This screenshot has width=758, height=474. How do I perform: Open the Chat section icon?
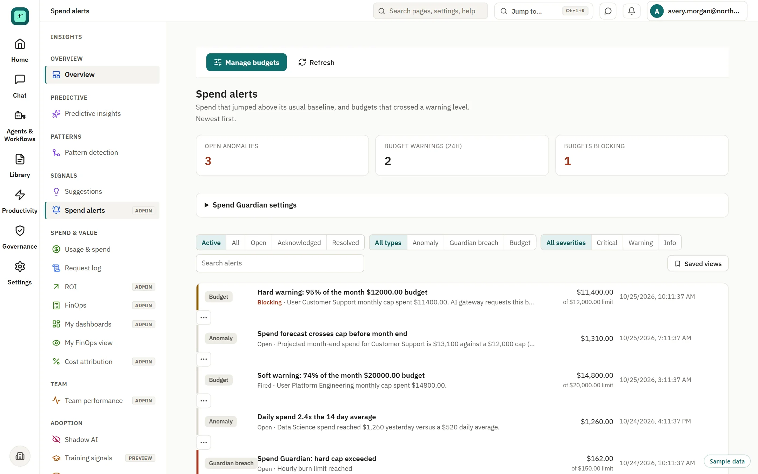(20, 80)
